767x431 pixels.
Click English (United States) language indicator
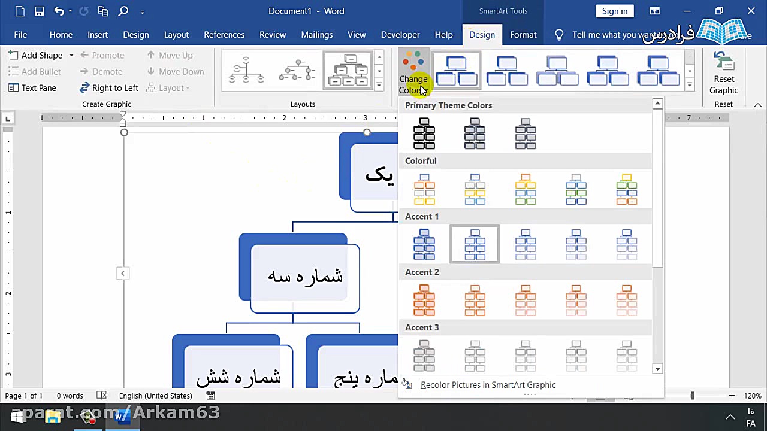click(x=156, y=396)
